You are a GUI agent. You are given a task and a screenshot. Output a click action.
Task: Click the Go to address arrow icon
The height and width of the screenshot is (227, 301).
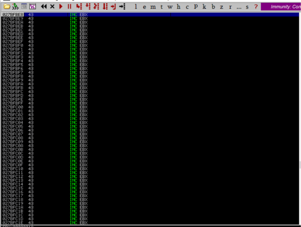122,7
